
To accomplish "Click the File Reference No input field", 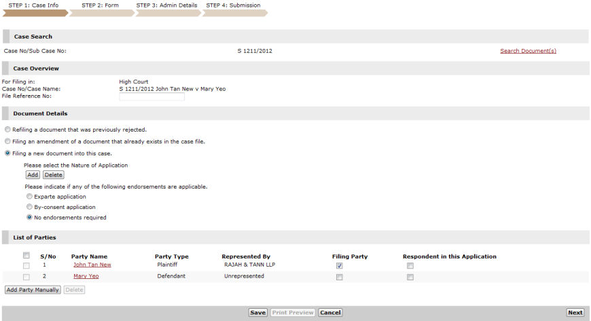I will tap(151, 96).
